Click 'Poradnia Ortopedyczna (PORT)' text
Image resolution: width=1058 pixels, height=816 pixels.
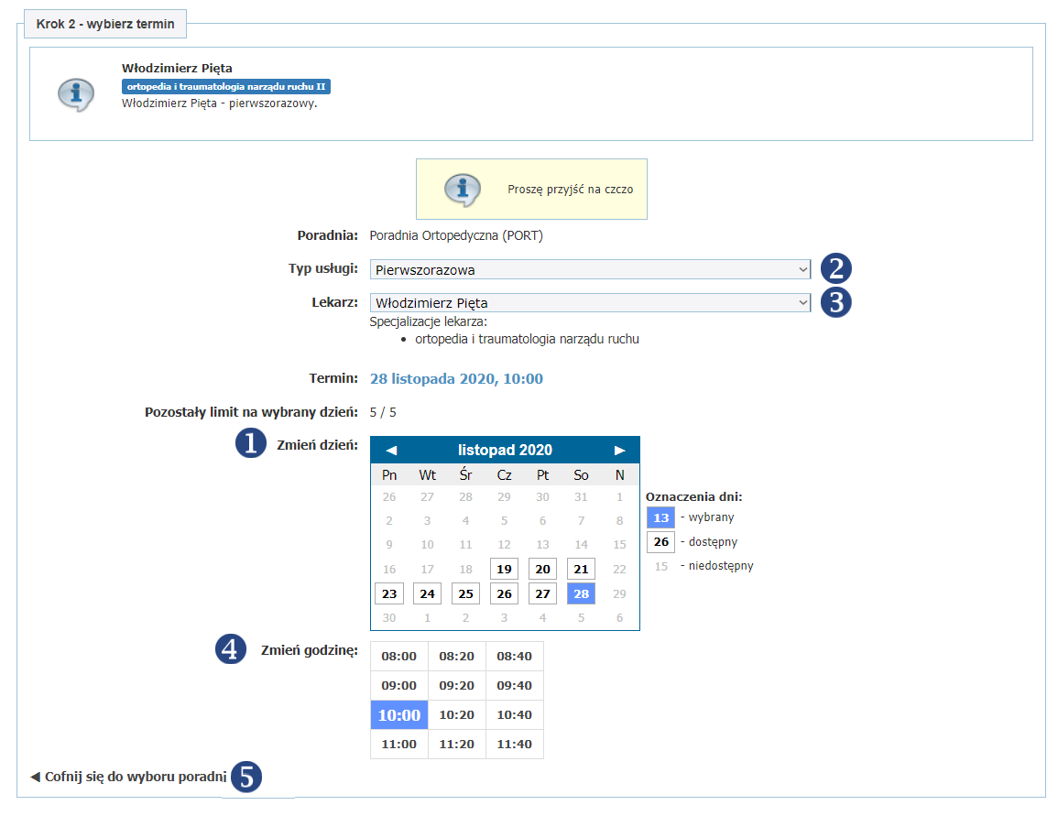pyautogui.click(x=456, y=235)
